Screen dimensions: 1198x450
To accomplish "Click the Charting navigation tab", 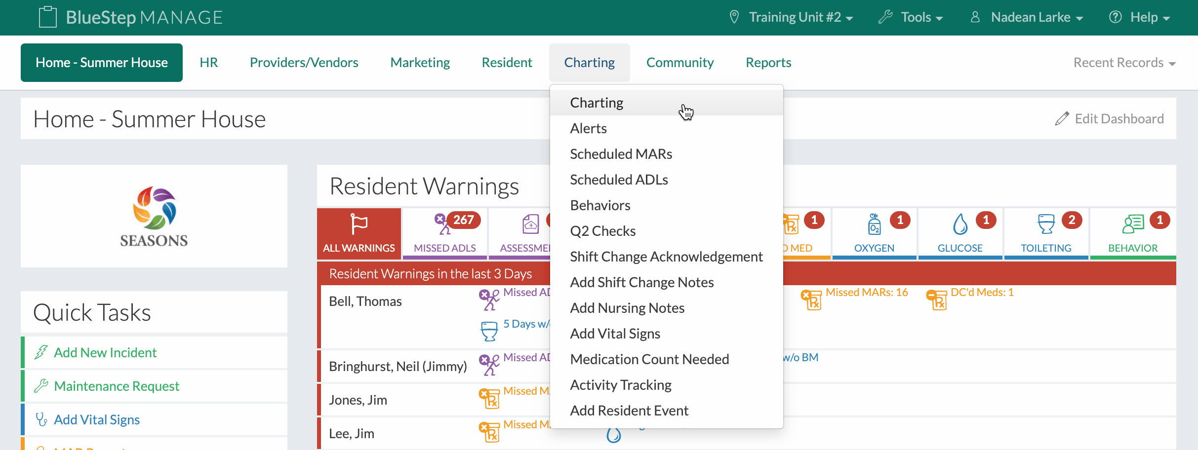I will click(x=590, y=63).
